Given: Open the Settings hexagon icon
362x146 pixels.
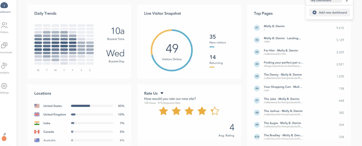Looking at the screenshot, I should click(4, 86).
